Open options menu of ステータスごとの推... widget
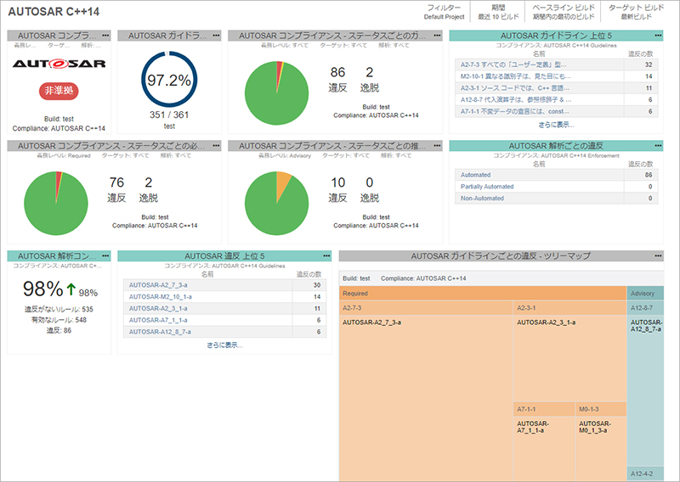This screenshot has width=680, height=482. [x=437, y=145]
